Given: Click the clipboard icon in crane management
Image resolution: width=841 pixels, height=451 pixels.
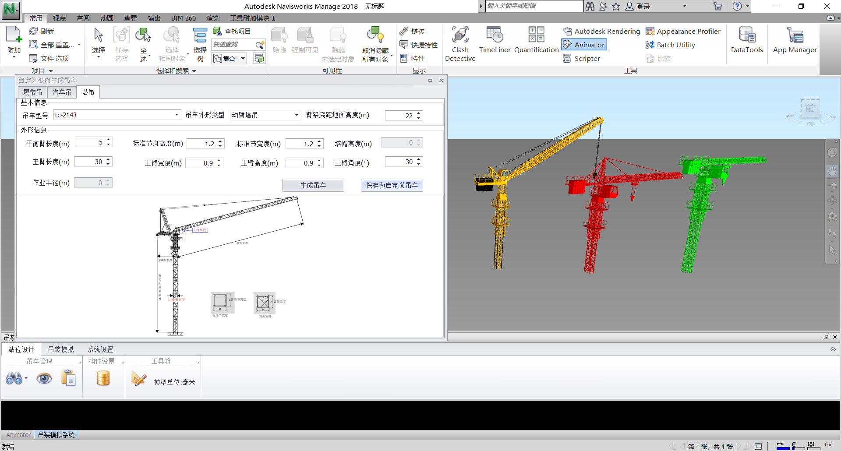Looking at the screenshot, I should coord(69,378).
